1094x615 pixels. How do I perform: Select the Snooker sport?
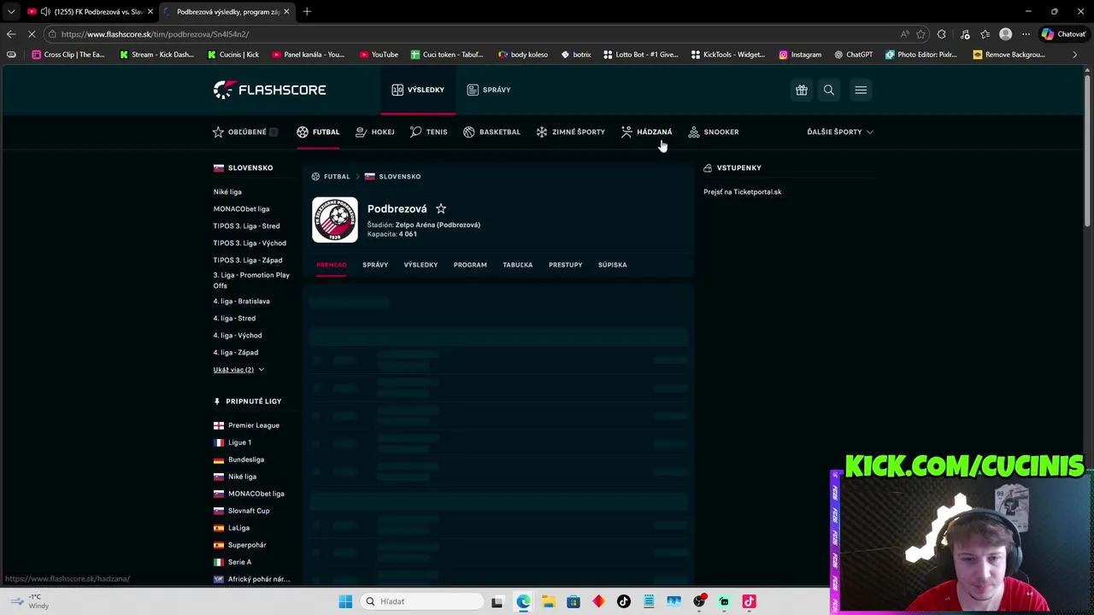pos(714,132)
